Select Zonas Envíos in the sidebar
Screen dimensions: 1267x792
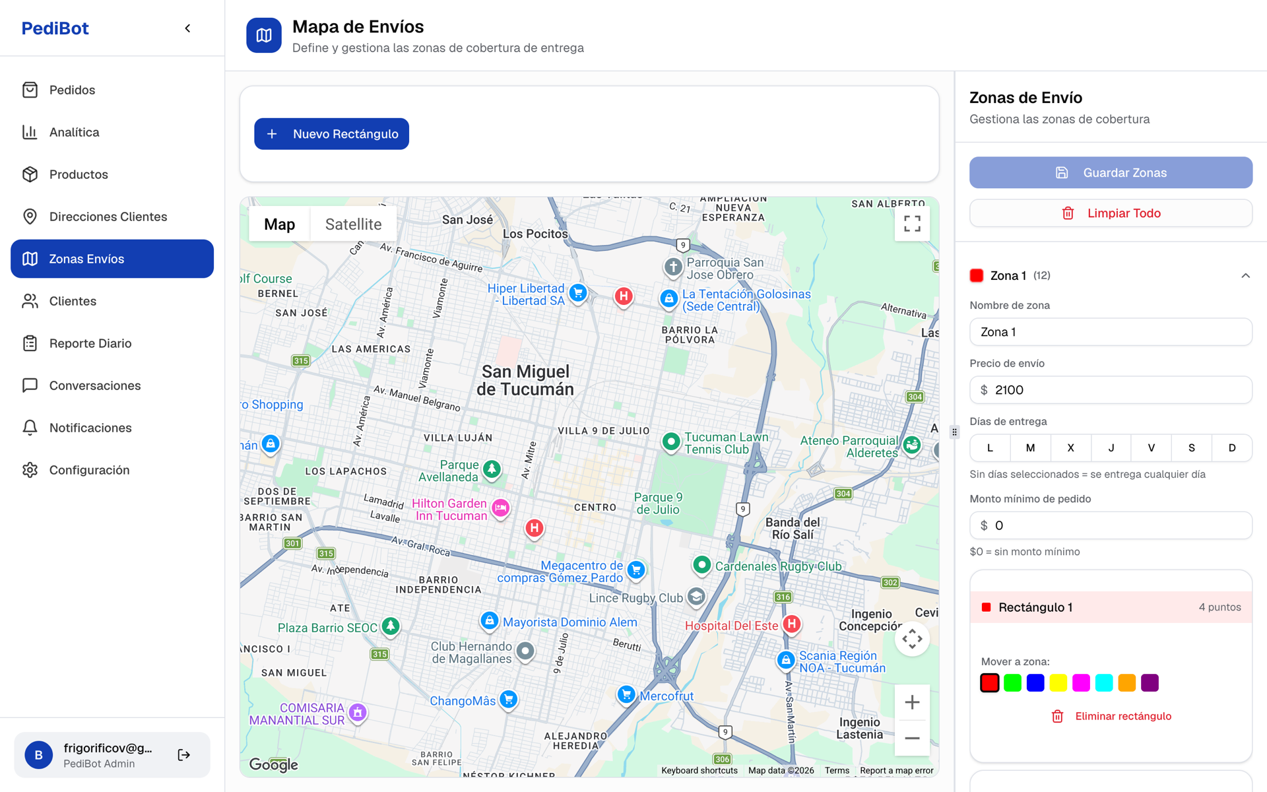(112, 259)
